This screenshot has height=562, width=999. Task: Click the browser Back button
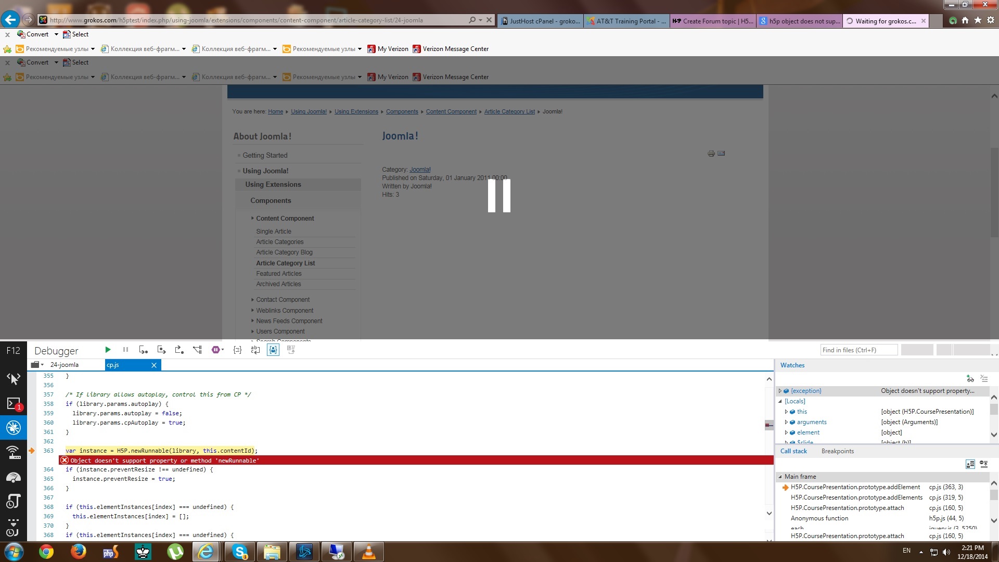pos(10,20)
